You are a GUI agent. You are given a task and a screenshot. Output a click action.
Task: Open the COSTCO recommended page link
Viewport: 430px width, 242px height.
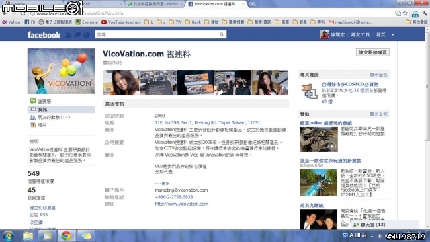[x=350, y=84]
